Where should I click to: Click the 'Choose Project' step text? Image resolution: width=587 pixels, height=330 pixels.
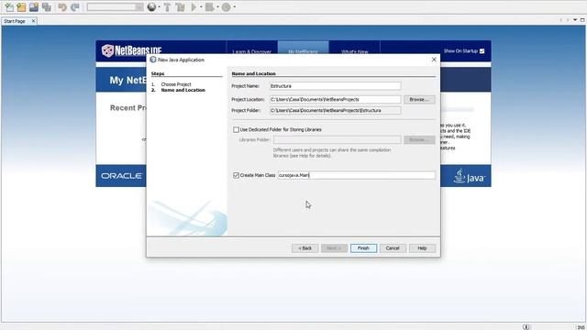point(176,84)
